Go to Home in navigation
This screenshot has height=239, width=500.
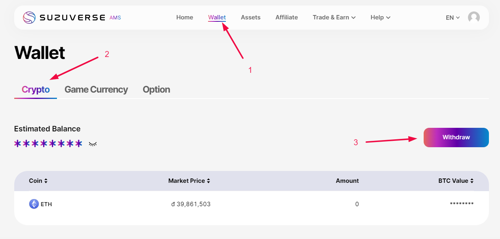click(x=185, y=17)
